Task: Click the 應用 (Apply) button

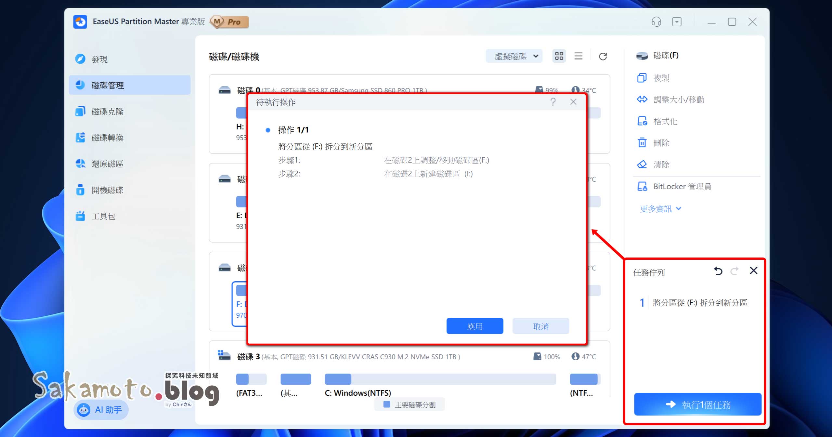Action: click(x=474, y=326)
